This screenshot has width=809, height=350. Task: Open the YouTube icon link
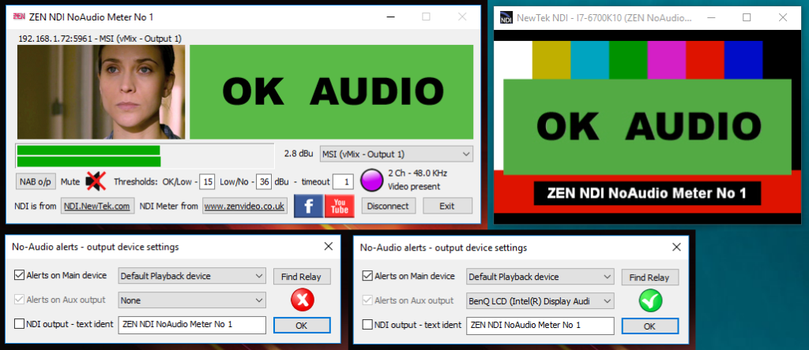click(340, 206)
